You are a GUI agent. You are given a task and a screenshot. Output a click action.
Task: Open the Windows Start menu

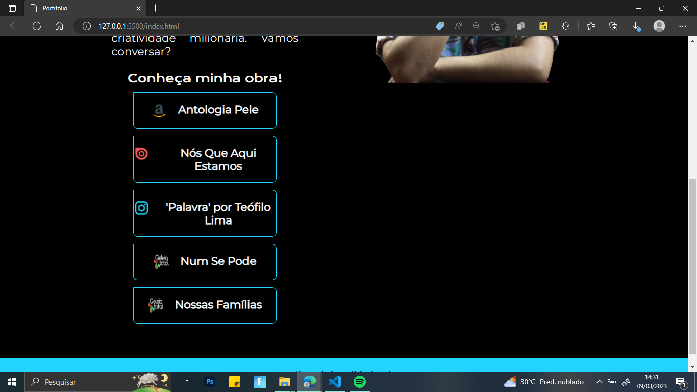click(12, 382)
